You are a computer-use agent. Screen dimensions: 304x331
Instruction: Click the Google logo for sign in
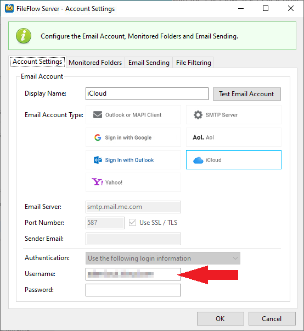pos(98,137)
